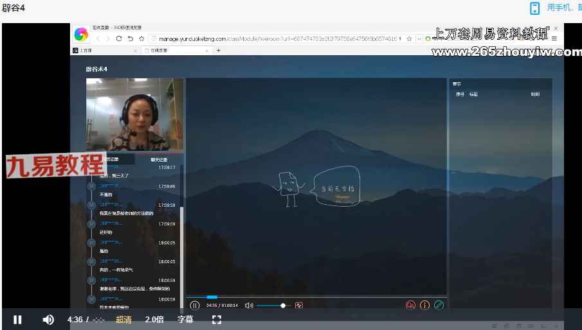Screen dimensions: 582x330
Task: Expand the address bar dropdown chevron
Action: pos(419,39)
